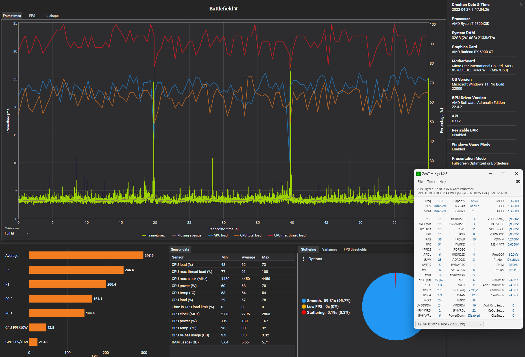Select GPU VRAM usage (GB) sensor row
Screen dimensions: 525x357
tap(232, 335)
